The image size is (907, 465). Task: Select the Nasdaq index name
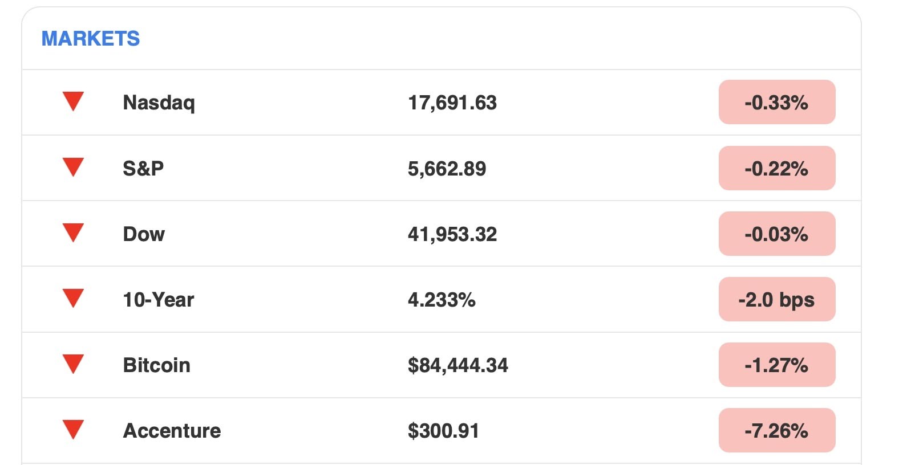point(159,103)
